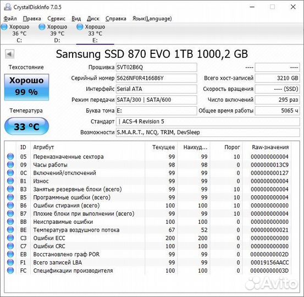
Task: Select the Переназначенные сектора row
Action: [148, 157]
